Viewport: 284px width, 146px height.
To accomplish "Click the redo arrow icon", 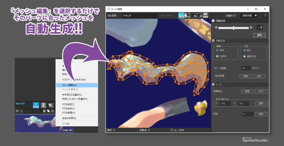I will point(169,16).
